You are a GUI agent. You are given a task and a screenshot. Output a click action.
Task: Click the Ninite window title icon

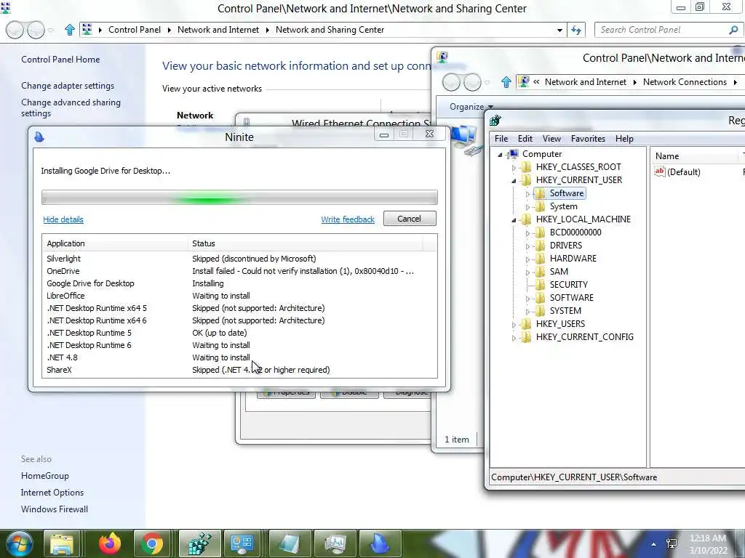39,137
